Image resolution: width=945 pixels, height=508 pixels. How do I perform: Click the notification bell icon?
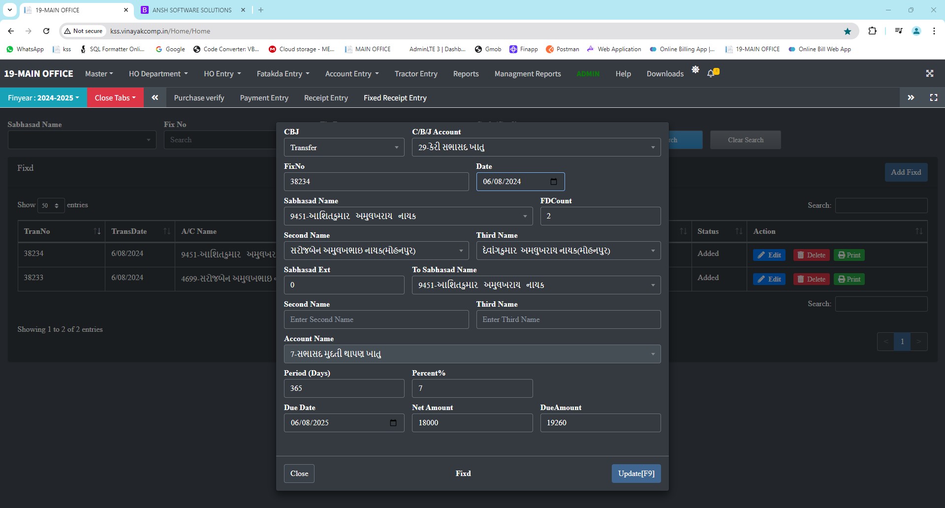pos(711,73)
